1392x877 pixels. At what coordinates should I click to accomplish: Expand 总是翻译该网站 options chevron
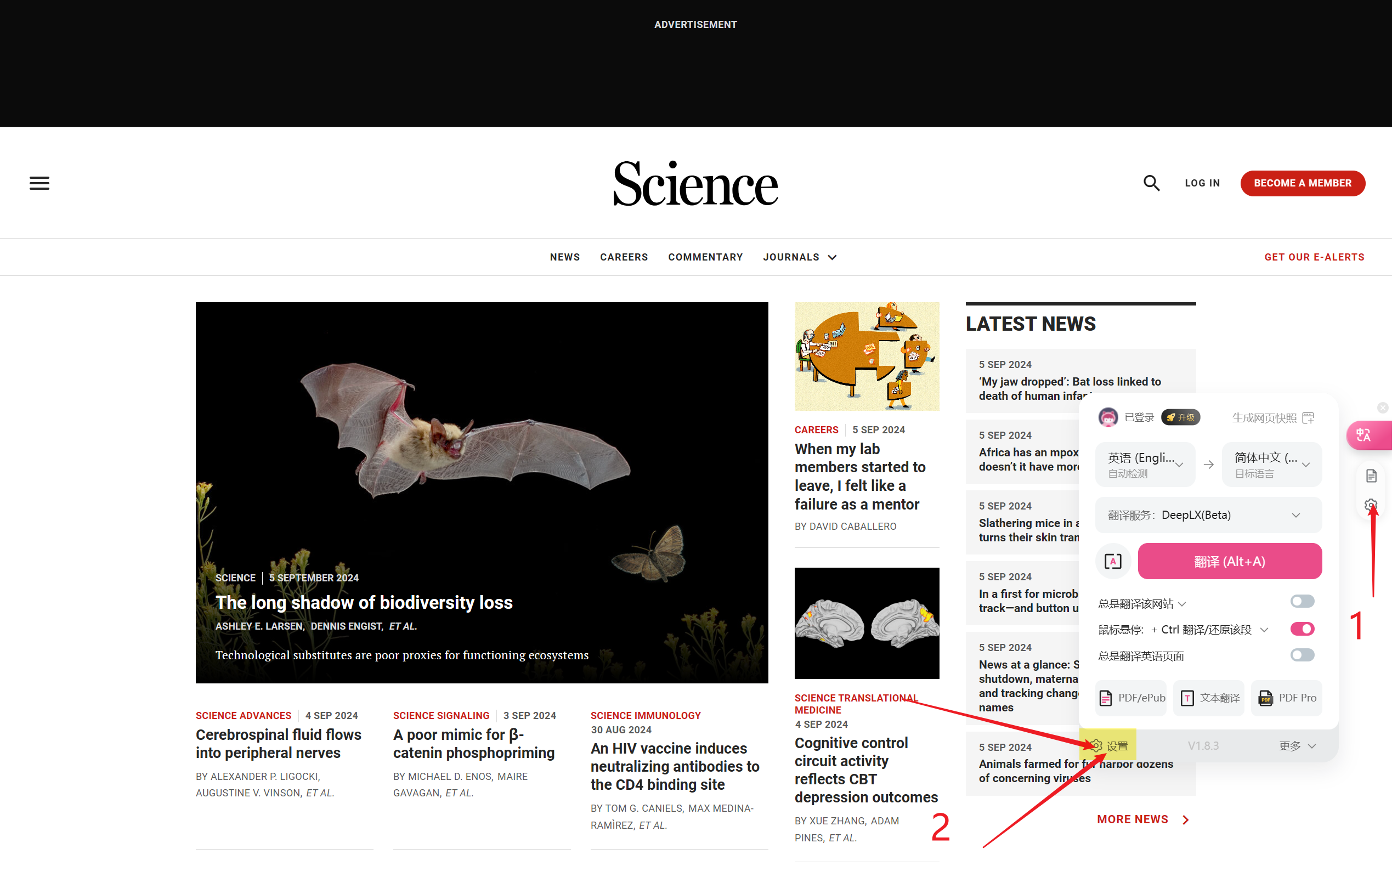pyautogui.click(x=1182, y=604)
